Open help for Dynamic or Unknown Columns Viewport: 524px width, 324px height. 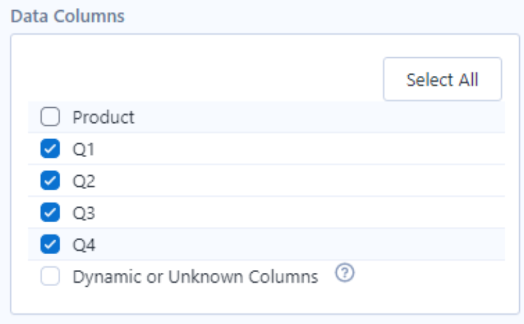pyautogui.click(x=345, y=273)
